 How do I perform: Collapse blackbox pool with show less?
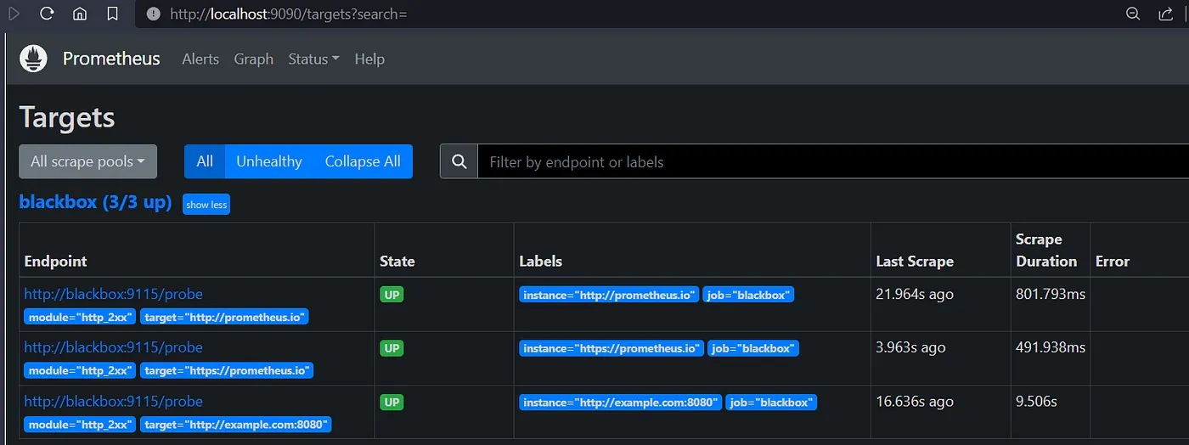[206, 205]
